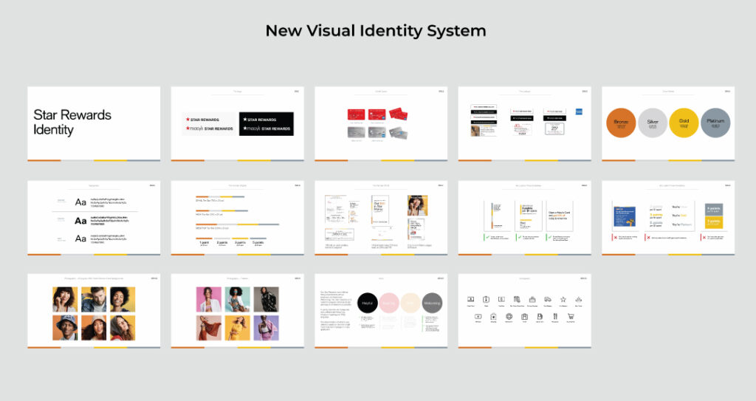Click the red credit cards on the card slide

(x=377, y=114)
